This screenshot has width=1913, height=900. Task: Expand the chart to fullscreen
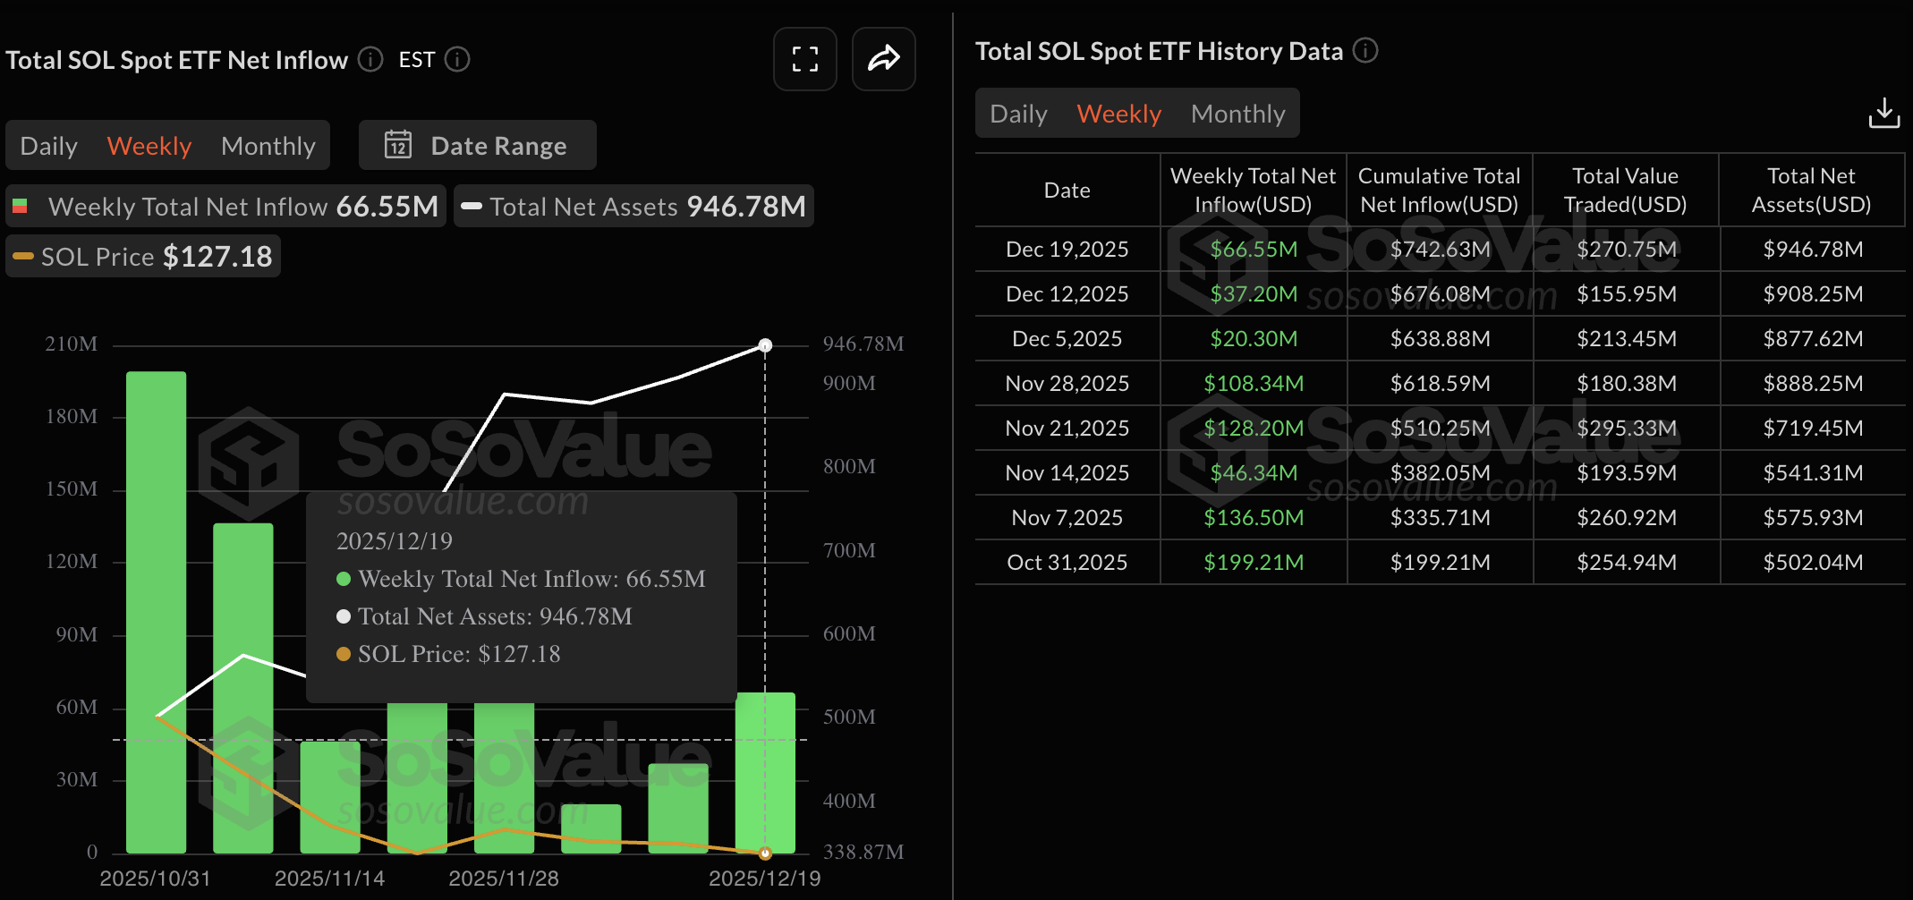click(x=803, y=59)
